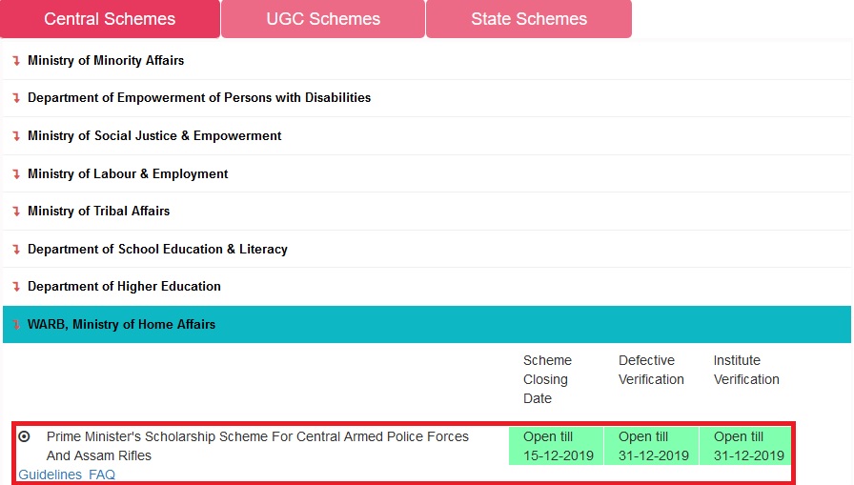Click arrow icon beside Ministry of Minority Affairs
The height and width of the screenshot is (485, 854).
[x=16, y=61]
